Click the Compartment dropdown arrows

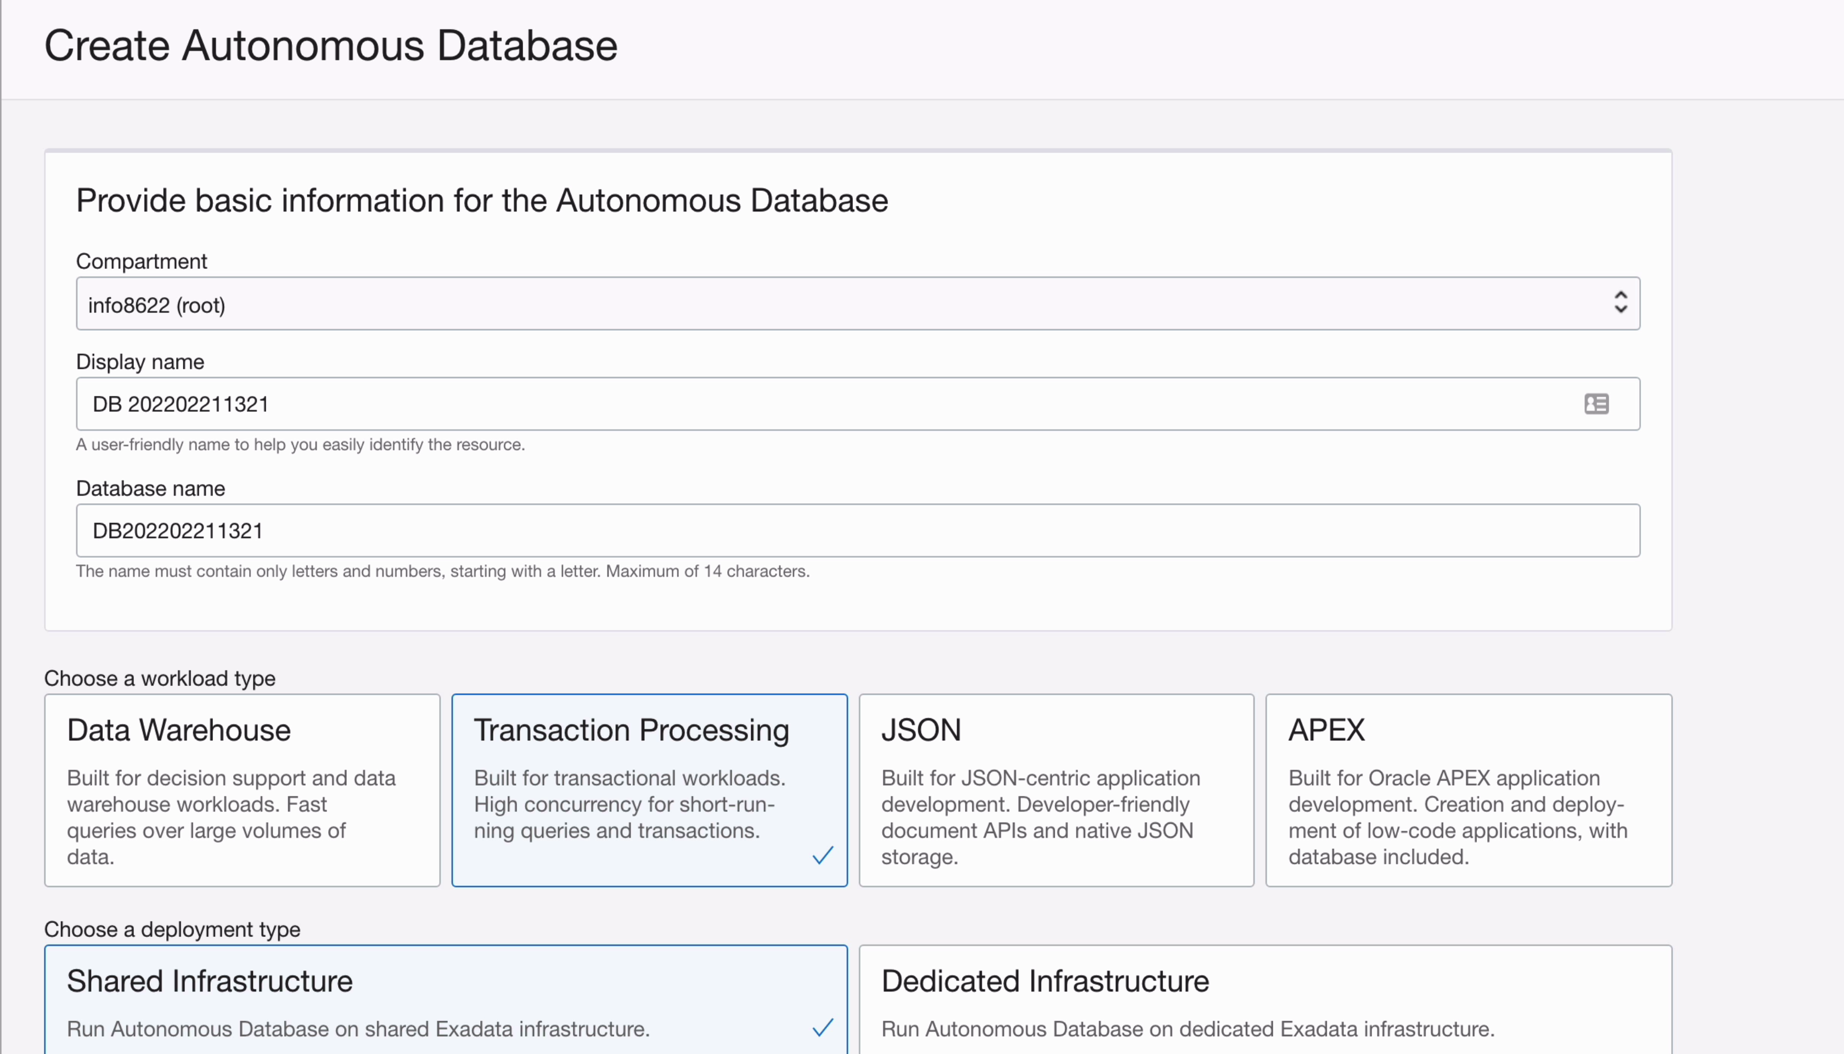(1620, 303)
